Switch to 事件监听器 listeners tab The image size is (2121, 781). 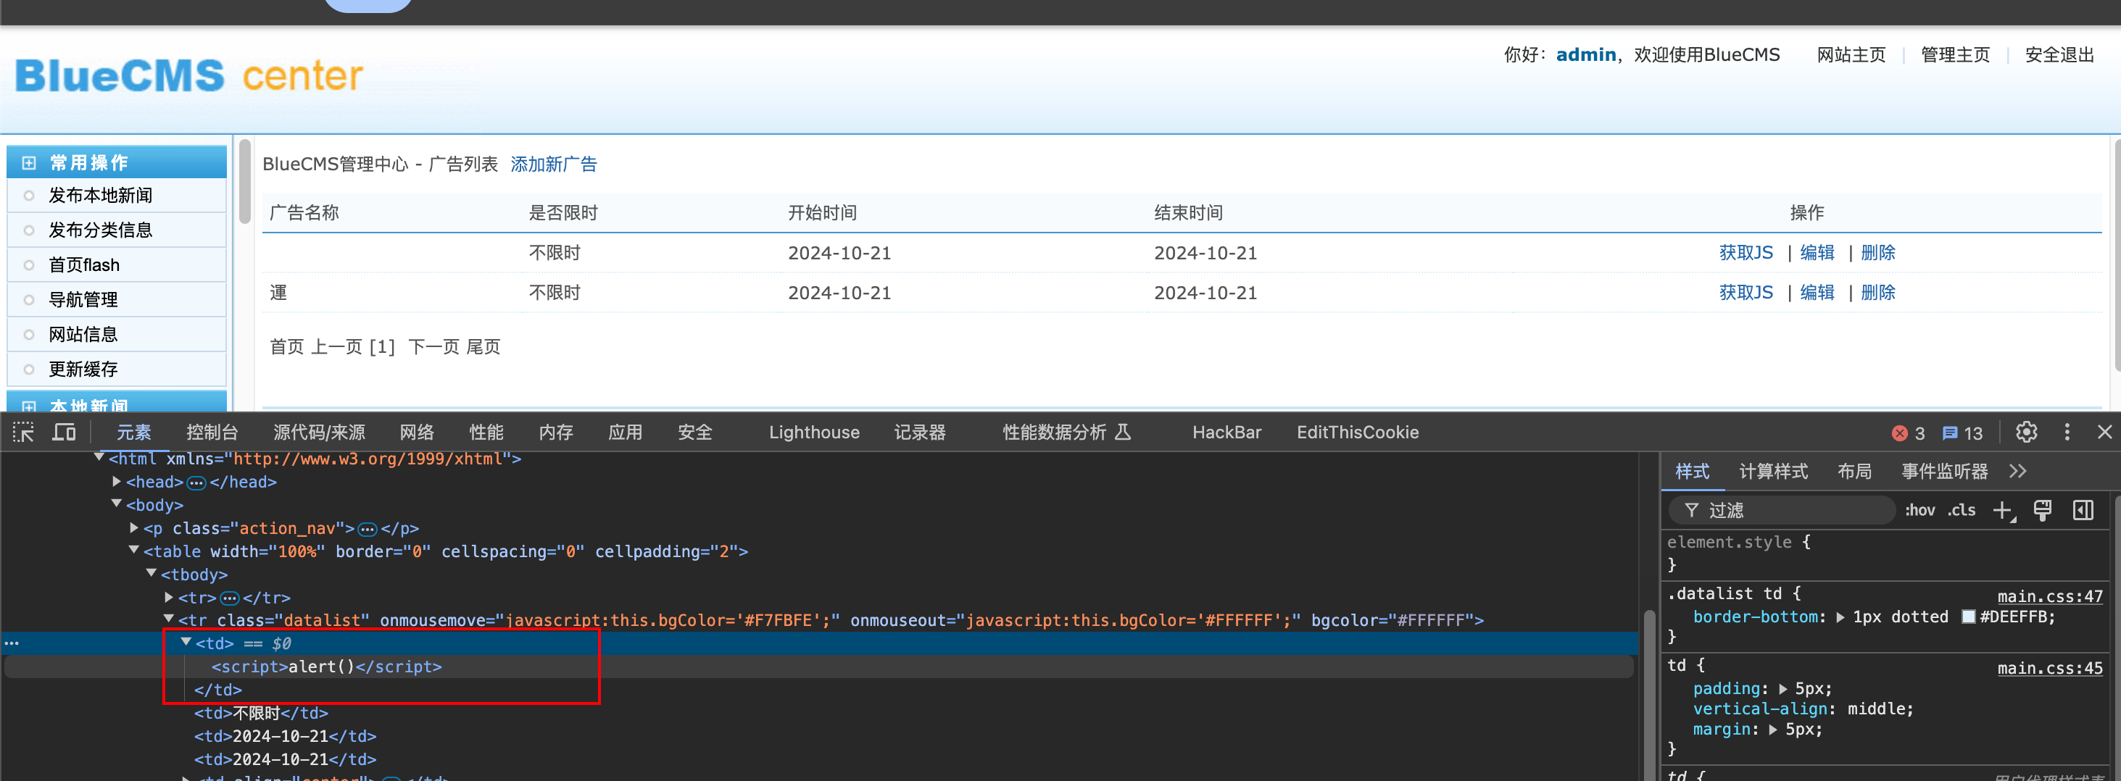pos(1944,471)
